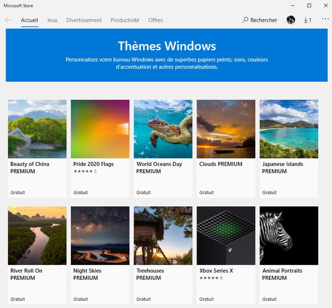Open Xbox Series X theme thumbnail
332x308 pixels.
click(x=226, y=236)
